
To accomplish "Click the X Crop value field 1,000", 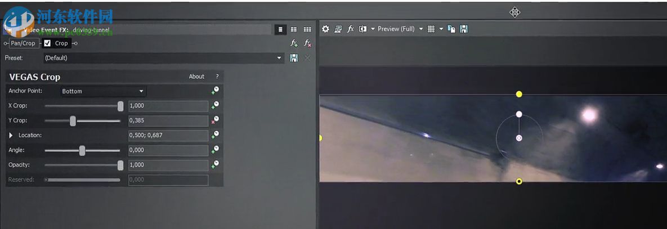I will 168,106.
